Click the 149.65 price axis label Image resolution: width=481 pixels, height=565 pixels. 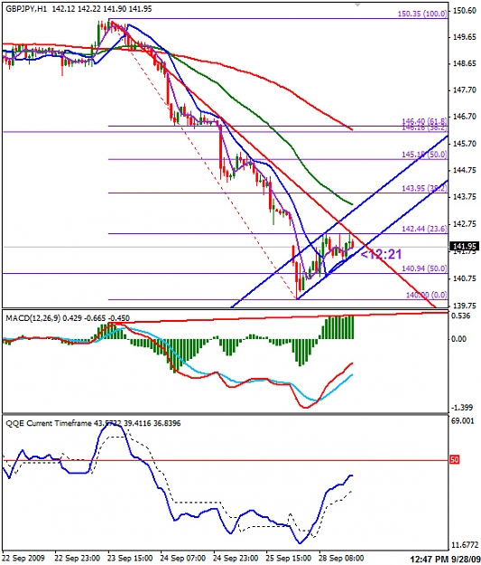click(464, 37)
